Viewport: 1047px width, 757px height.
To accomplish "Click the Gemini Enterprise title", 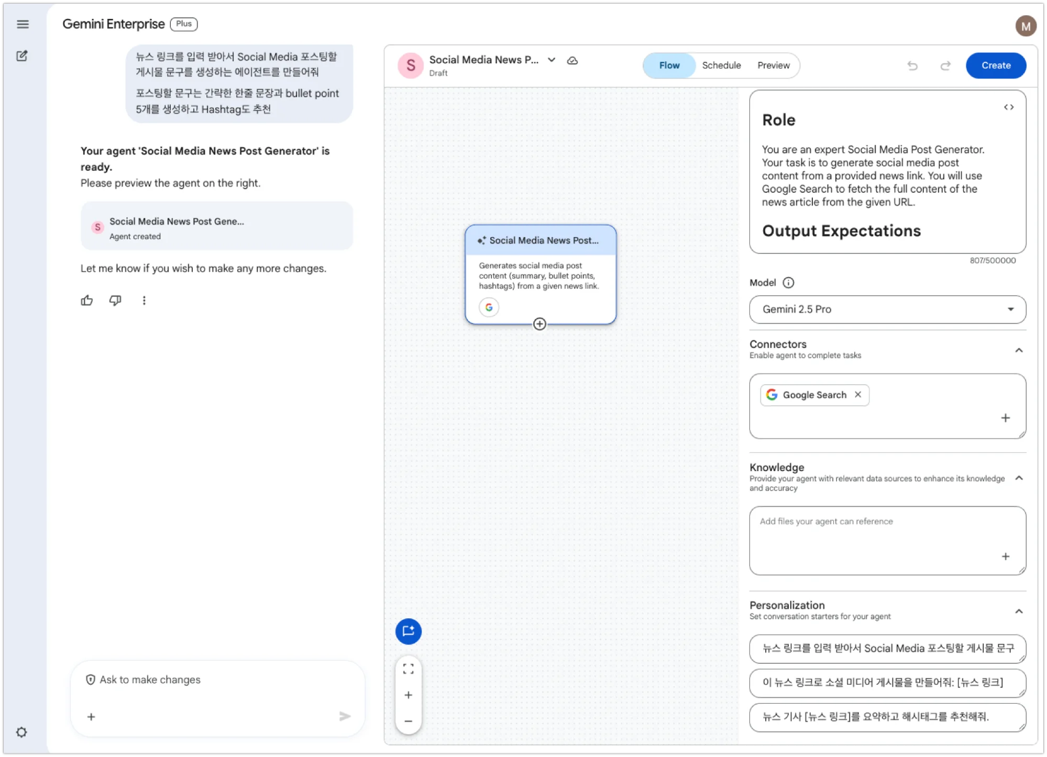I will [x=114, y=24].
